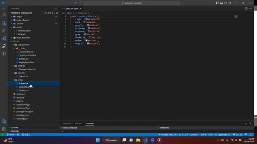Open Theme.tsx in styles
Image resolution: width=257 pixels, height=144 pixels.
coord(24,90)
